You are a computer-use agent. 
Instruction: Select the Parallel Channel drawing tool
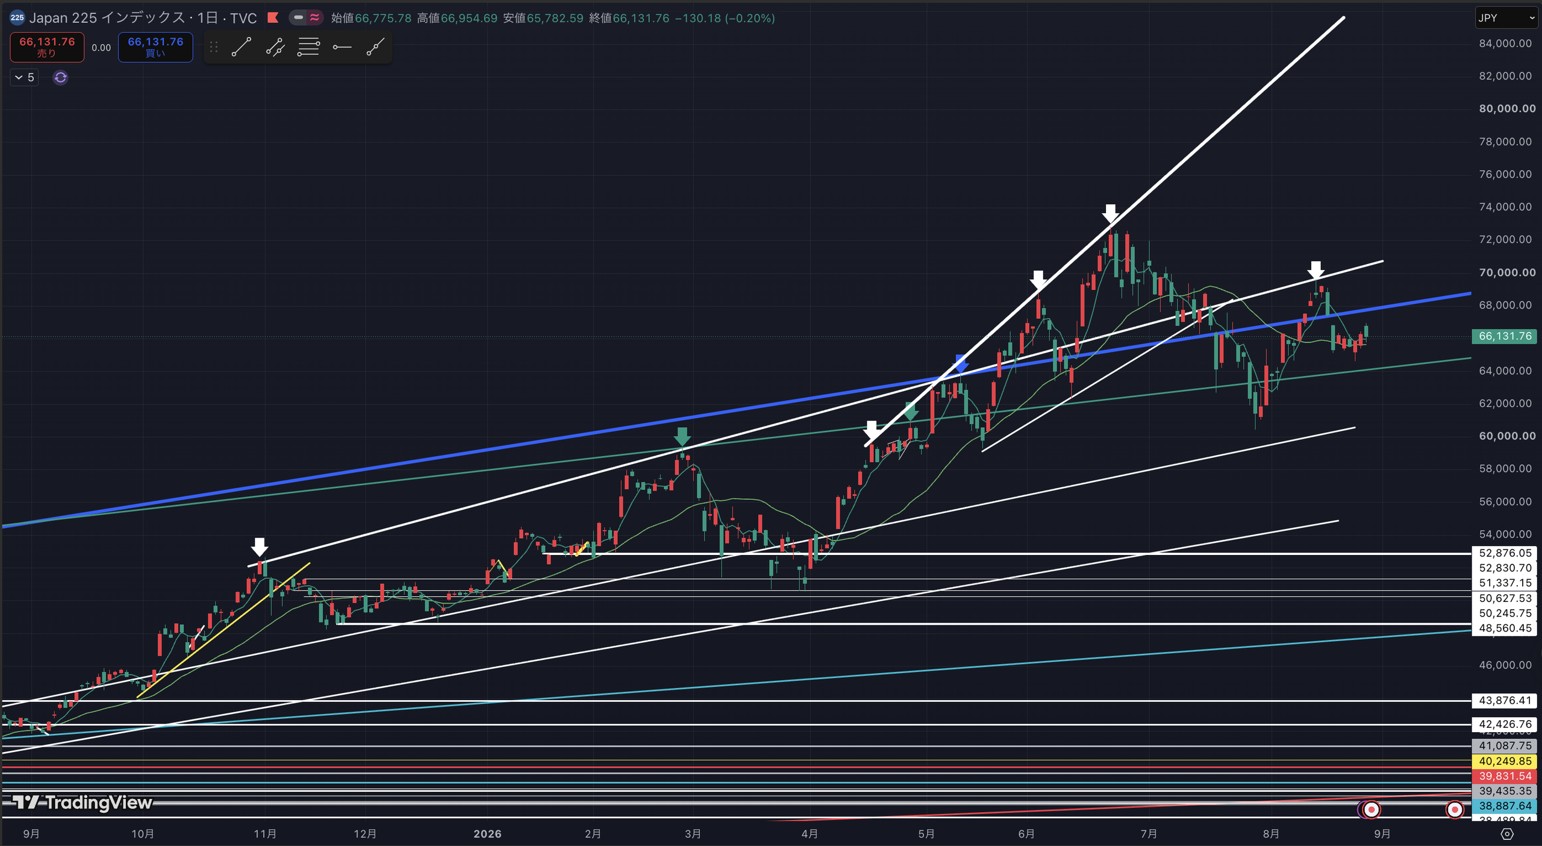pyautogui.click(x=275, y=47)
